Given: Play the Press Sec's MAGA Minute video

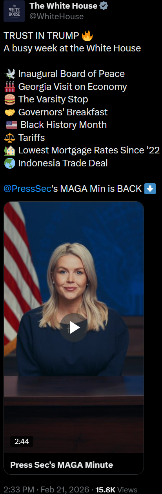Looking at the screenshot, I should click(75, 327).
